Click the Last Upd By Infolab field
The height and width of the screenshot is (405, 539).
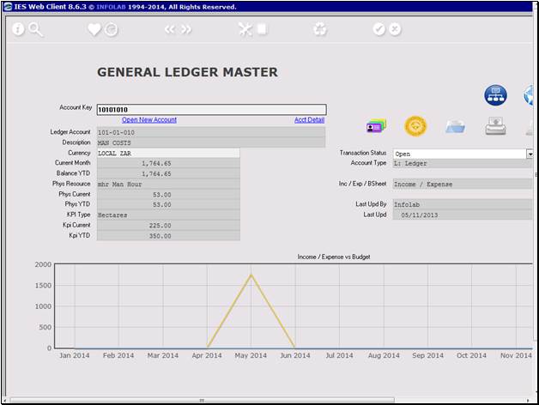(463, 204)
